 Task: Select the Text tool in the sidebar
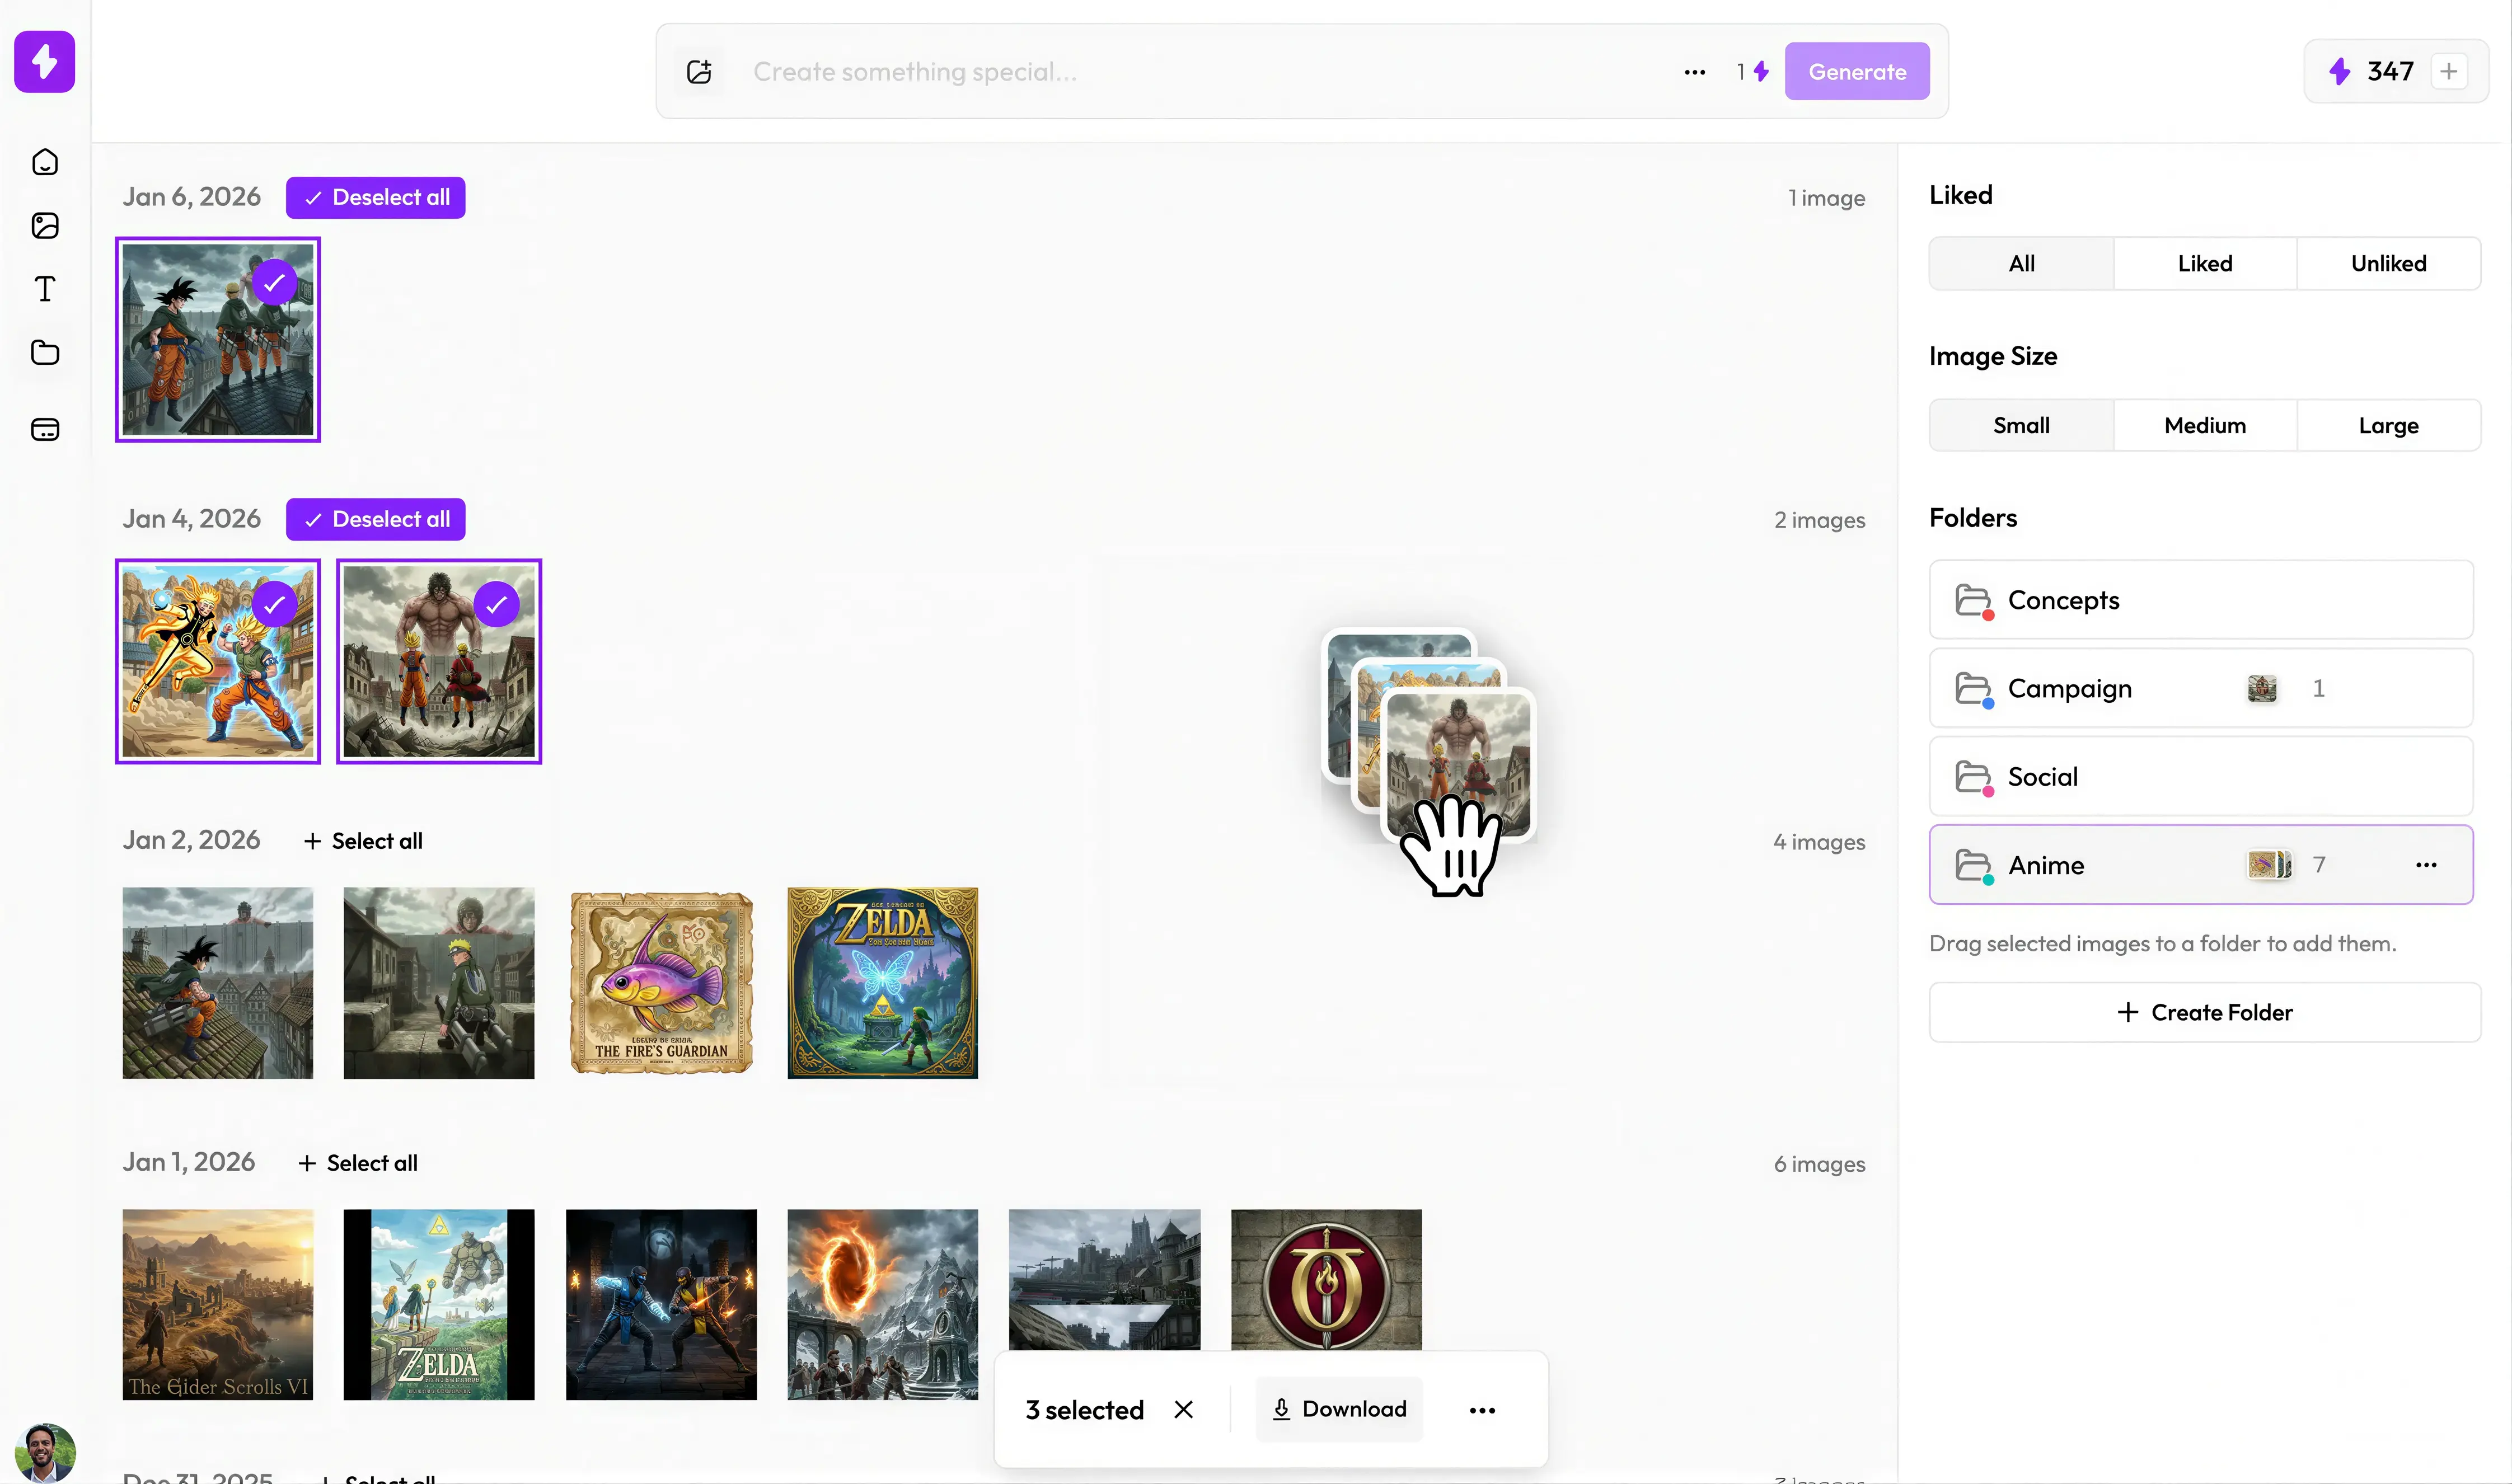[44, 289]
